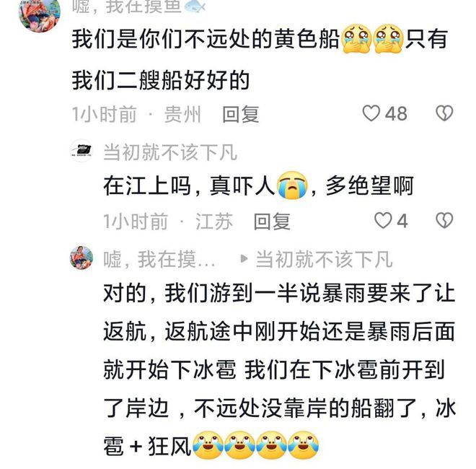Tap the long reply starting 对的，我们游到一半
The width and height of the screenshot is (476, 469).
coord(279,369)
